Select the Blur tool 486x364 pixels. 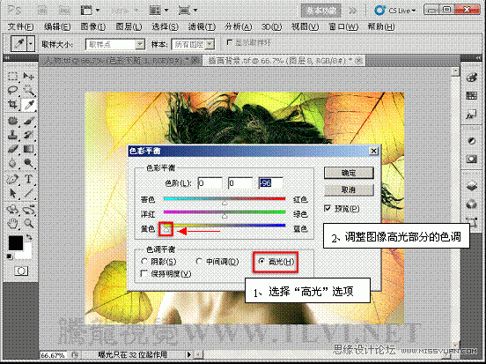point(12,163)
